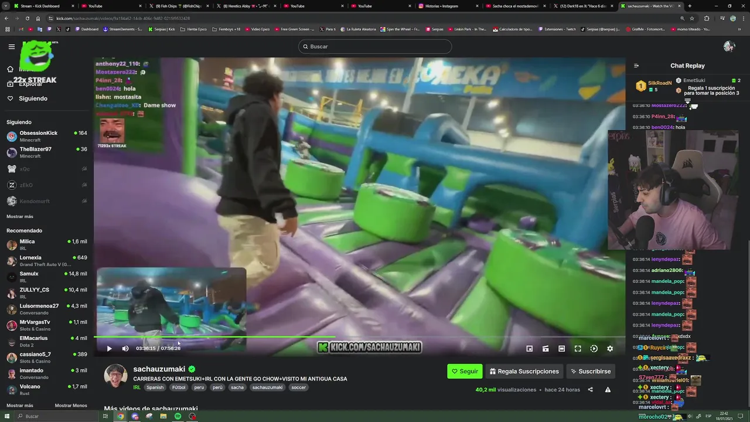Select the Spanish tag
This screenshot has height=422, width=750.
[155, 387]
